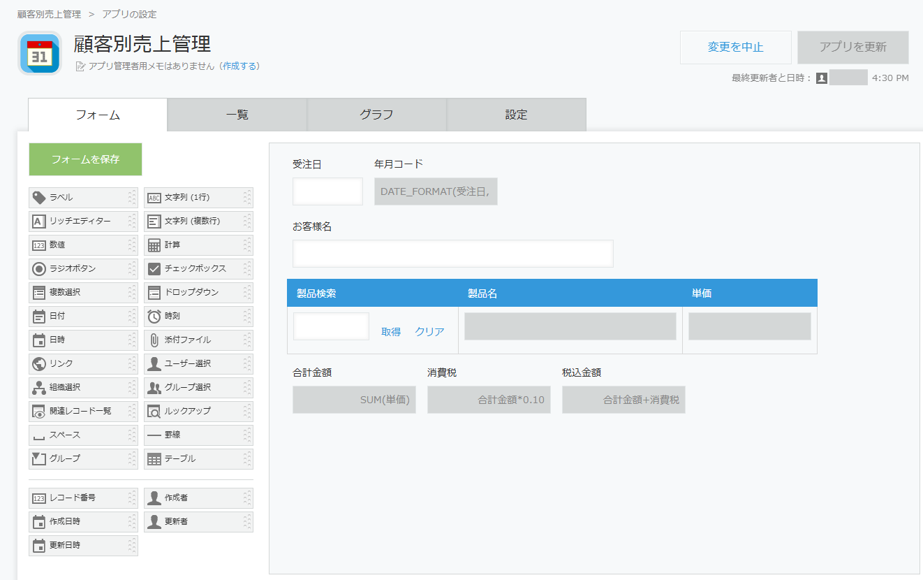Click the 作成する memo link
923x580 pixels.
tap(239, 66)
